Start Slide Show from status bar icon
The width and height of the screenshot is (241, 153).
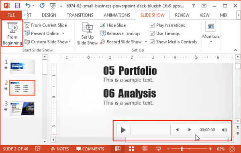159,149
